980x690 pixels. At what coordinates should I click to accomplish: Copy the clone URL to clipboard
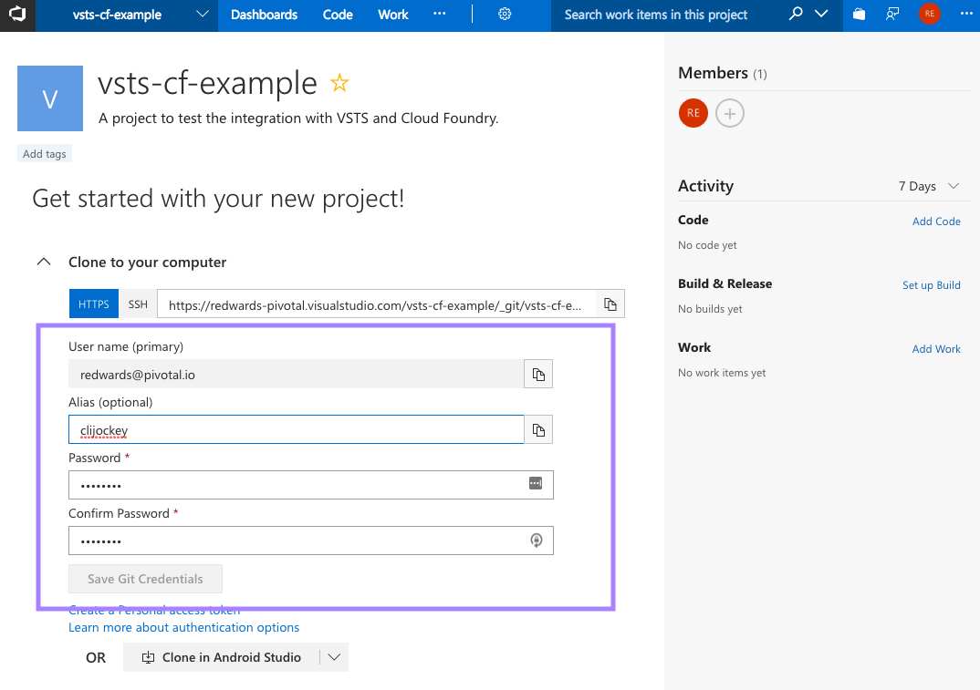click(x=610, y=304)
